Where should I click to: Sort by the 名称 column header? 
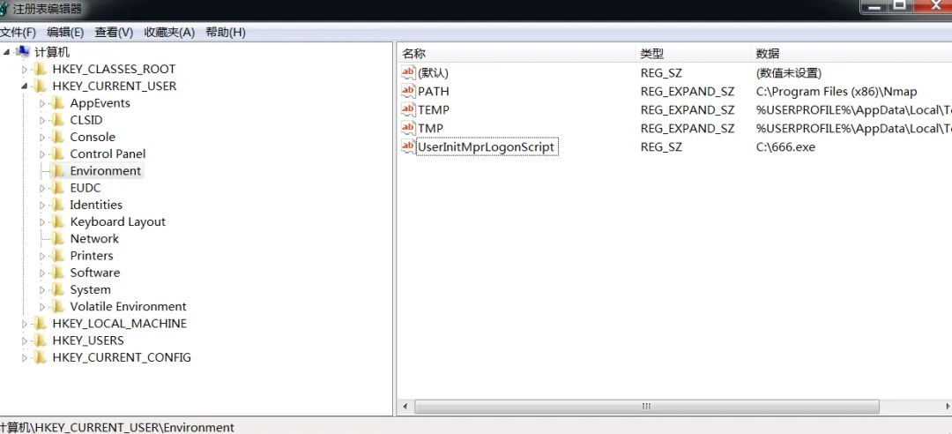tap(414, 54)
